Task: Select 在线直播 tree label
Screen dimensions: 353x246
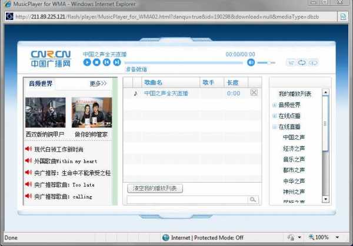Action: tap(289, 127)
